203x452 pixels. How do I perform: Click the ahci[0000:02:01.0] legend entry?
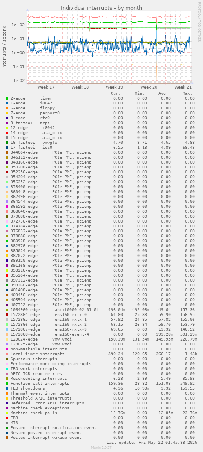click(55, 310)
